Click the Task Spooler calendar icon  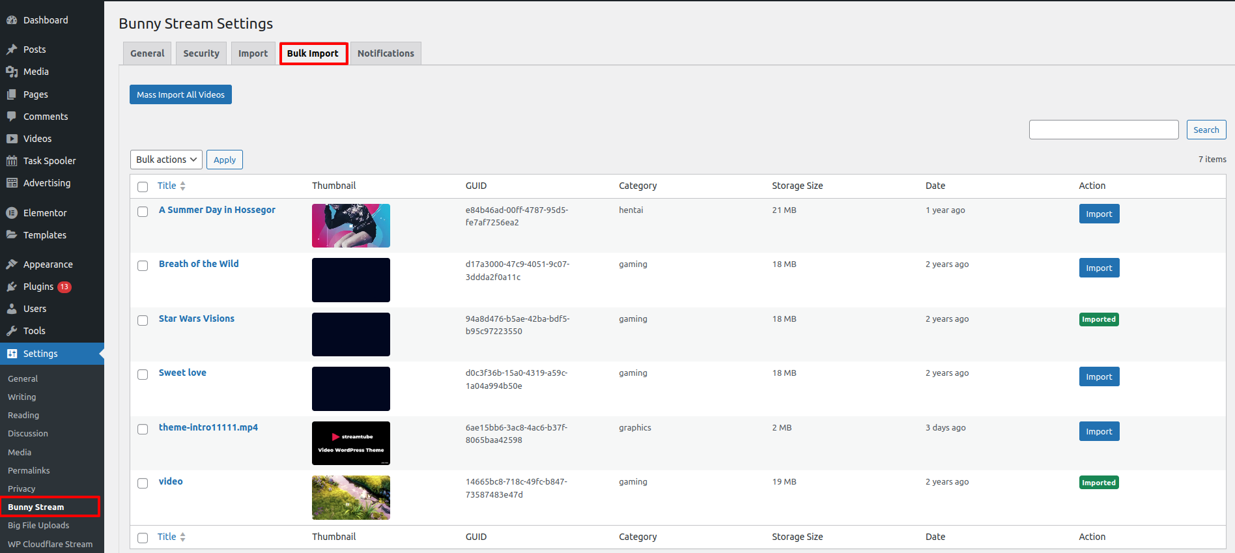(x=12, y=161)
